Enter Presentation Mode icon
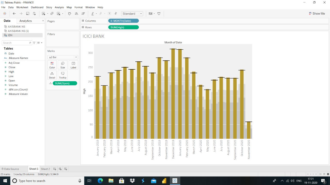Screen dimensions: 330x185 click(159, 14)
